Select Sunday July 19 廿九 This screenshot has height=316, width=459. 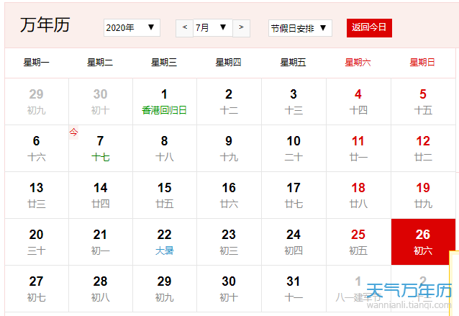tap(423, 195)
